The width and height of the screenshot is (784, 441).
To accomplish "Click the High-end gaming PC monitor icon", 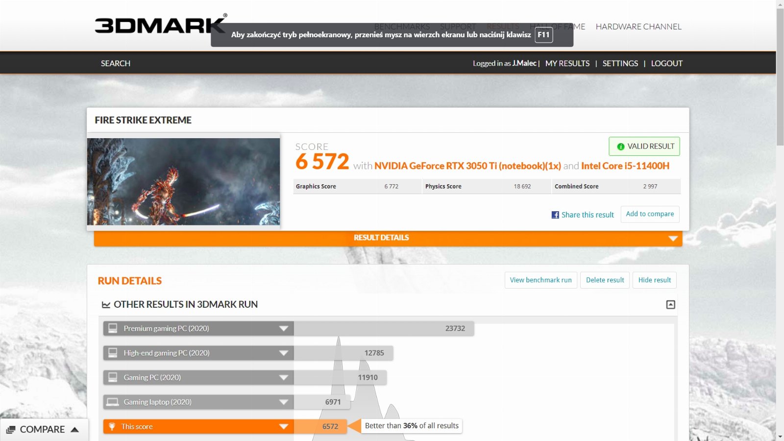I will (x=113, y=353).
